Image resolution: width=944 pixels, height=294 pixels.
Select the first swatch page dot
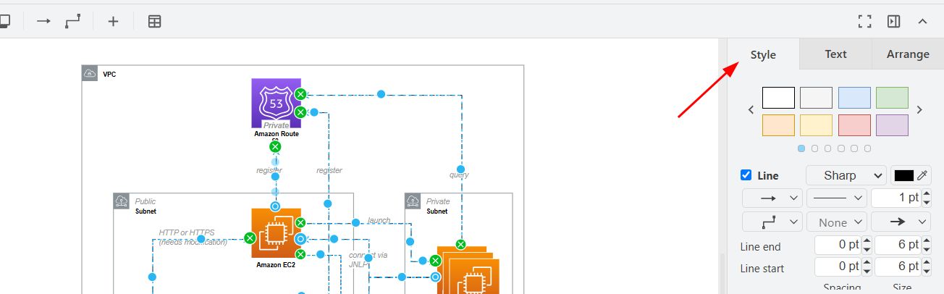(801, 148)
